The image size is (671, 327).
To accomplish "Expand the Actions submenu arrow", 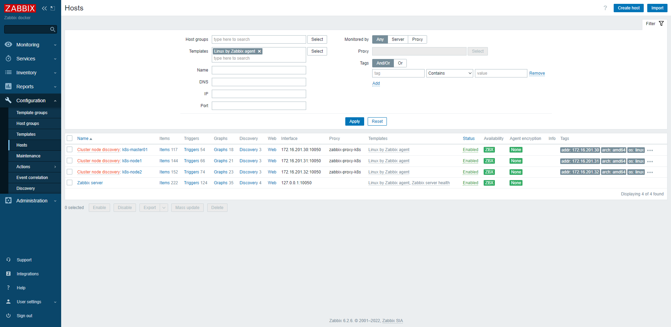I will point(55,167).
